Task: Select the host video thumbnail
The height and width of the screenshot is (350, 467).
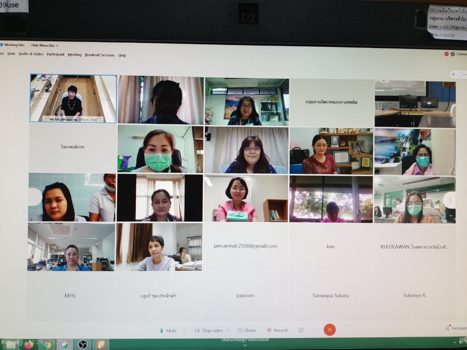Action: (x=73, y=98)
